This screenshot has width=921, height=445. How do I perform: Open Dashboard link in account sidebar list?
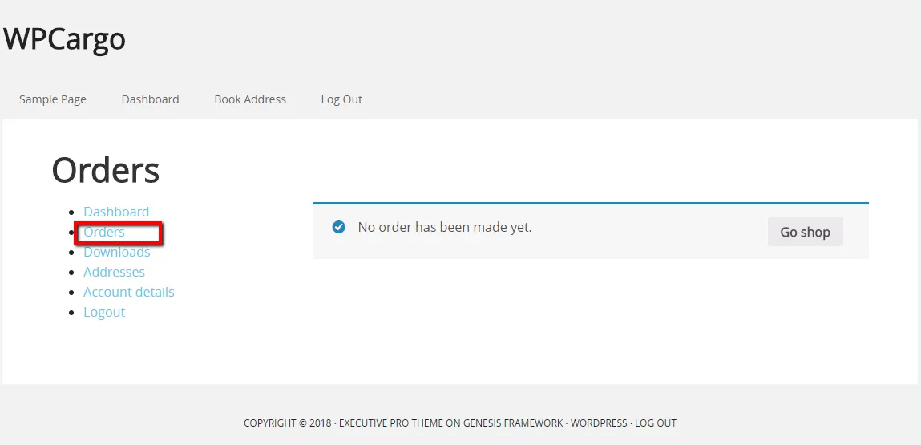pos(116,212)
